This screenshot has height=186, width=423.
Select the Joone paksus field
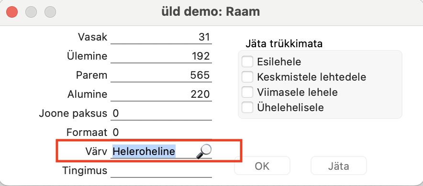tap(161, 114)
